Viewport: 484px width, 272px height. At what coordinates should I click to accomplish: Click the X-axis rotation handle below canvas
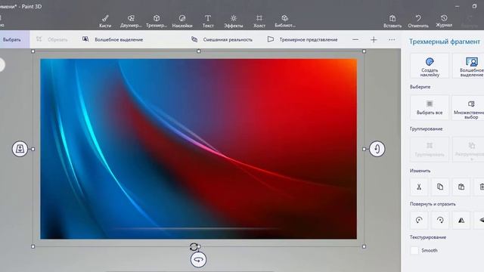coord(198,260)
